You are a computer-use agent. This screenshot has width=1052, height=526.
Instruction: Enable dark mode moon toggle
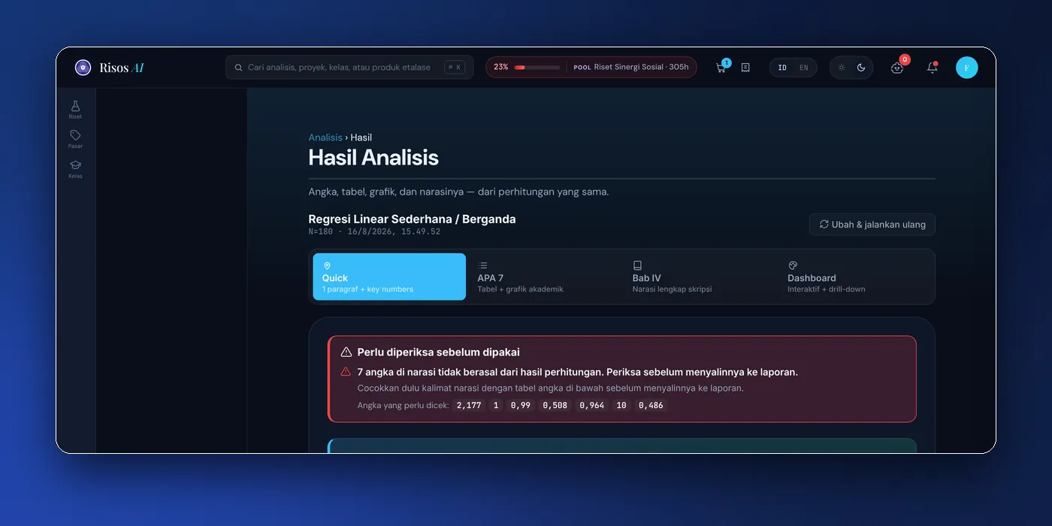click(x=861, y=68)
